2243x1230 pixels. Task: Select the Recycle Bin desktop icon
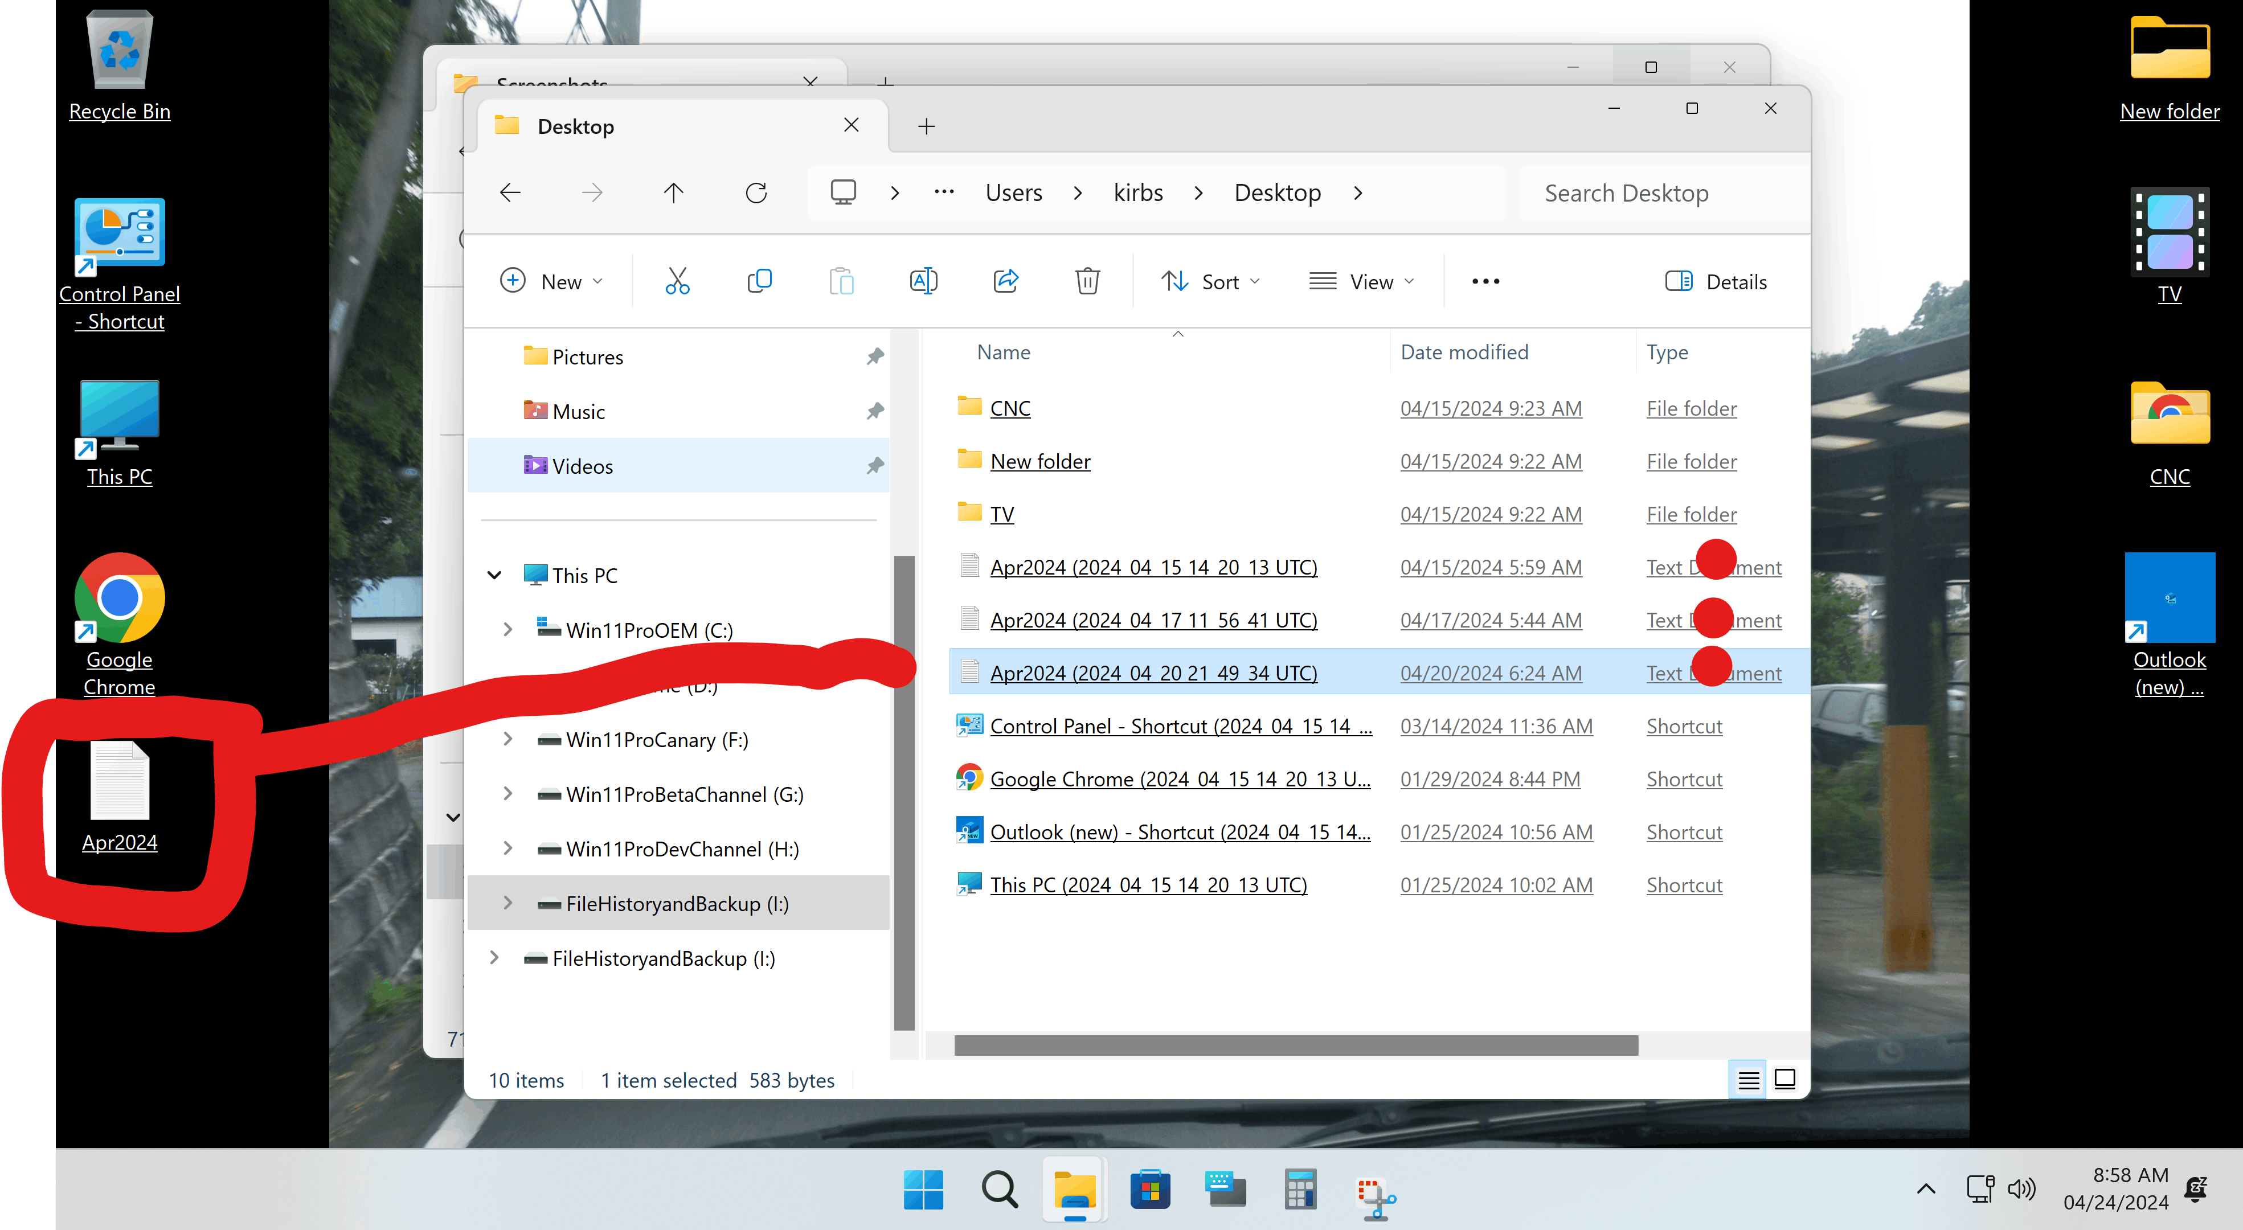(119, 65)
